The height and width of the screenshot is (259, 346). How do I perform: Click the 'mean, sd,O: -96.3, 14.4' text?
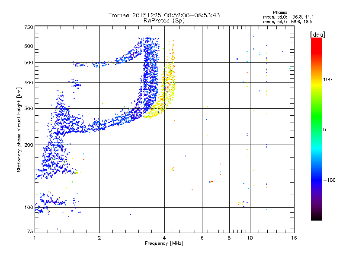pyautogui.click(x=288, y=17)
